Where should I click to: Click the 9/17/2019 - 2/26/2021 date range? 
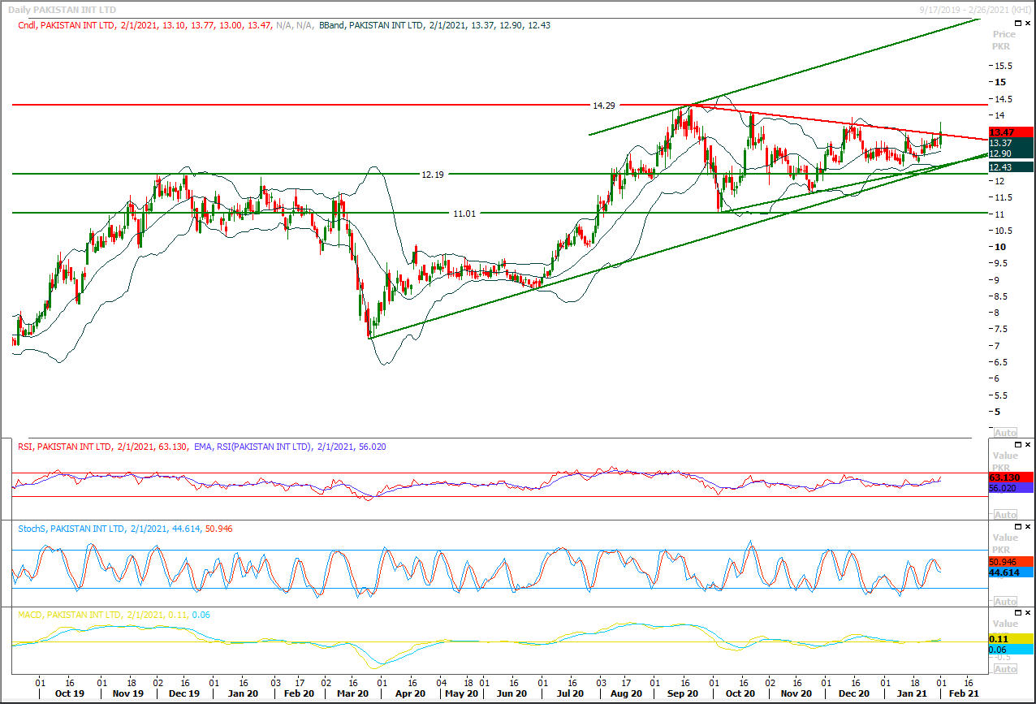tap(975, 10)
